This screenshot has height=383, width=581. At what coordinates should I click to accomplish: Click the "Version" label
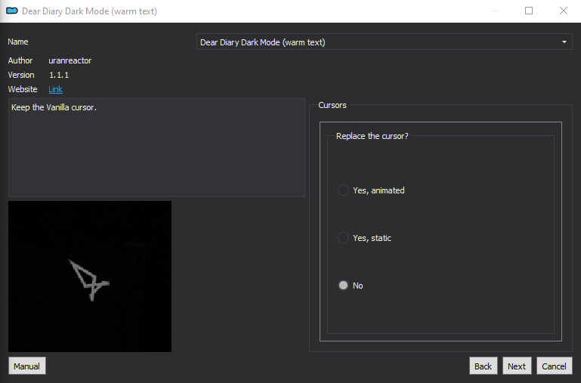[21, 75]
